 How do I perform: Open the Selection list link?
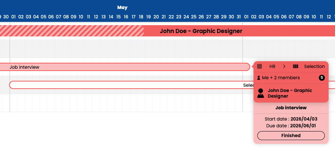coord(314,66)
